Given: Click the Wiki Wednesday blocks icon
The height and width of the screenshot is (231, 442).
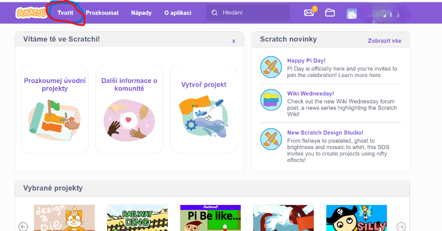Looking at the screenshot, I should 271,100.
